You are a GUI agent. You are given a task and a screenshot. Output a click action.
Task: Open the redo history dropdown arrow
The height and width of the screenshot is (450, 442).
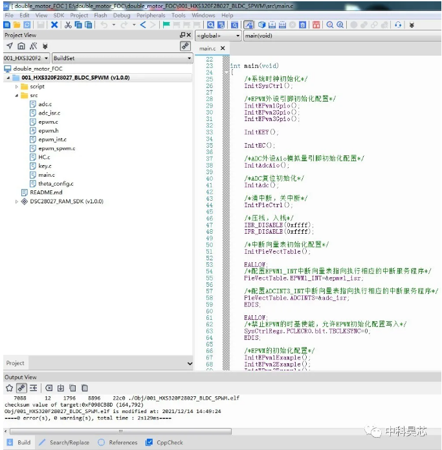pyautogui.click(x=134, y=25)
